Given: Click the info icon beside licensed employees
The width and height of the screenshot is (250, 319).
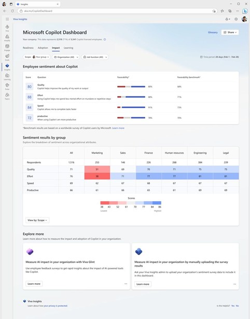Looking at the screenshot, I should click(105, 39).
